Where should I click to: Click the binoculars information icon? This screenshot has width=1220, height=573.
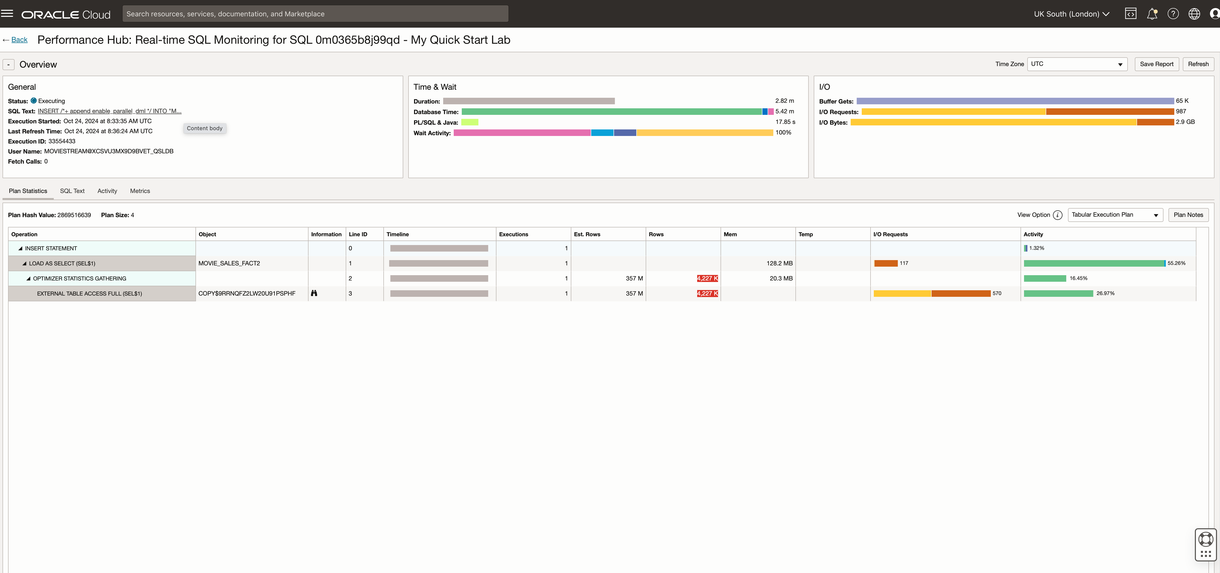(314, 293)
